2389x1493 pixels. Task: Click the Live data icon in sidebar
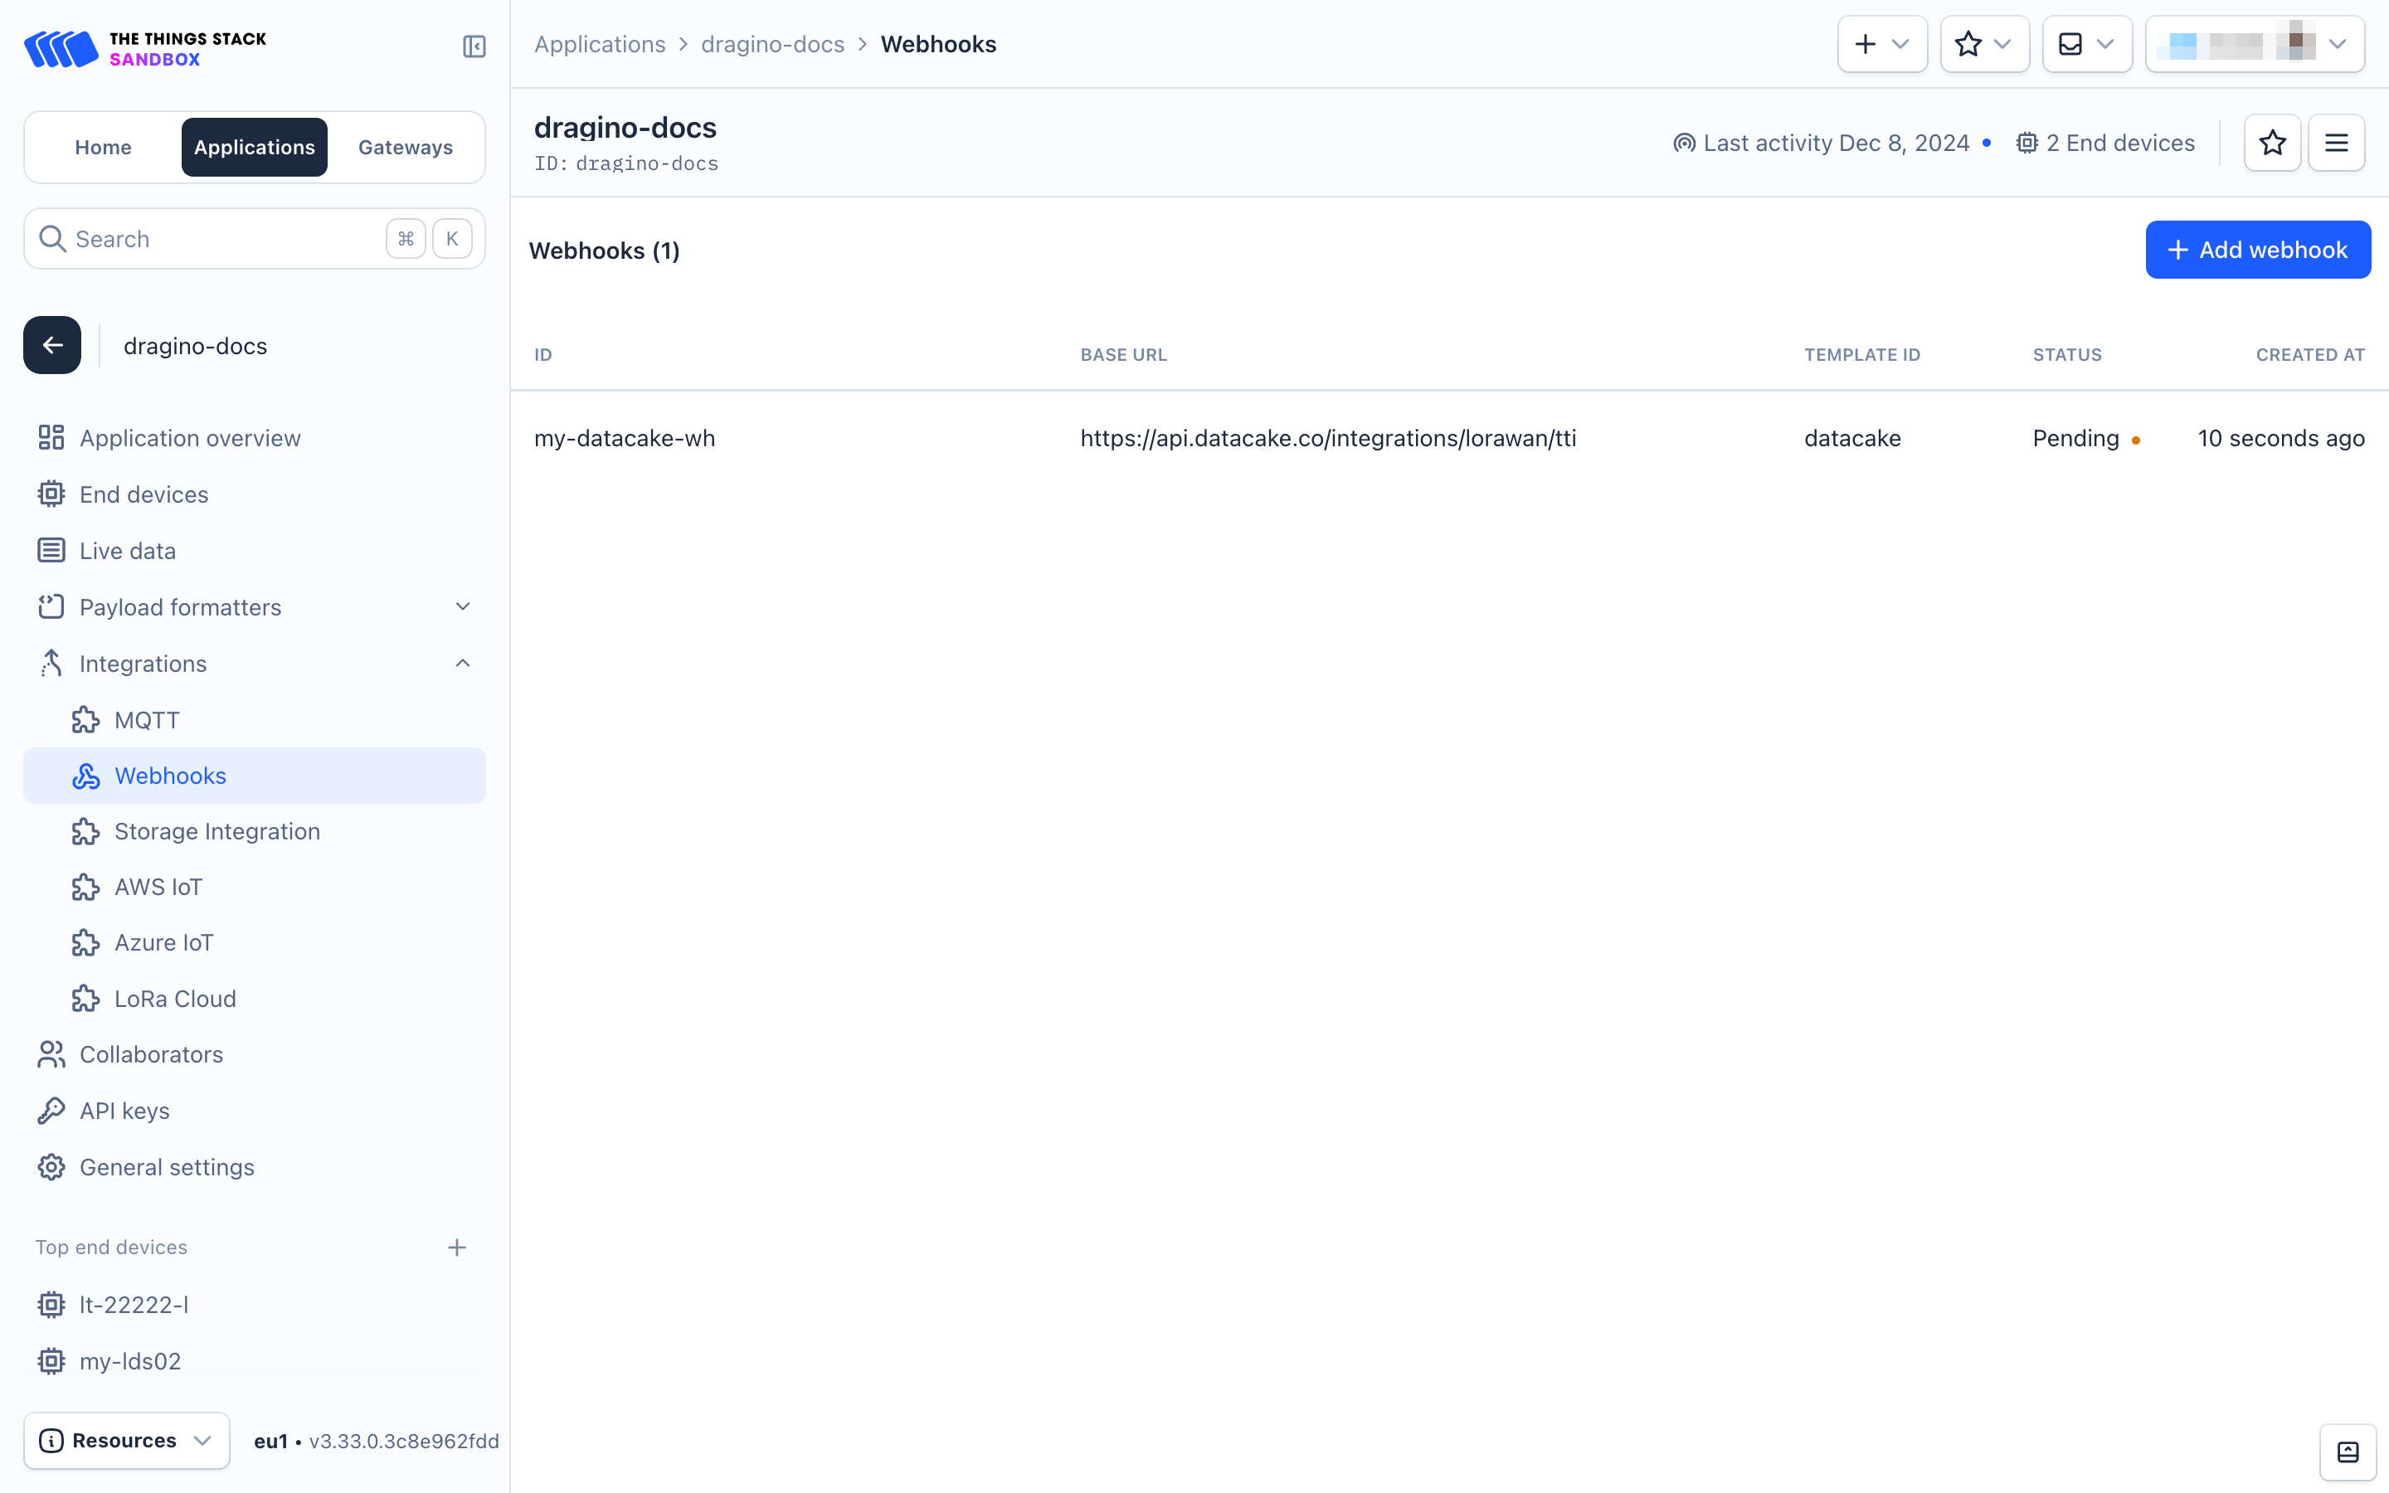pos(51,551)
